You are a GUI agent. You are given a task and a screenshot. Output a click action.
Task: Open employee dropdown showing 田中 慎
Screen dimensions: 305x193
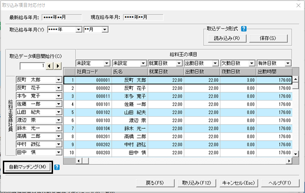point(59,152)
